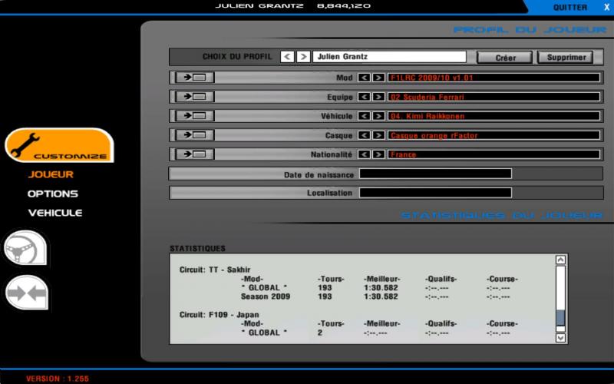Viewport: 614px width, 384px height.
Task: Click the Date de naissance field
Action: (x=435, y=174)
